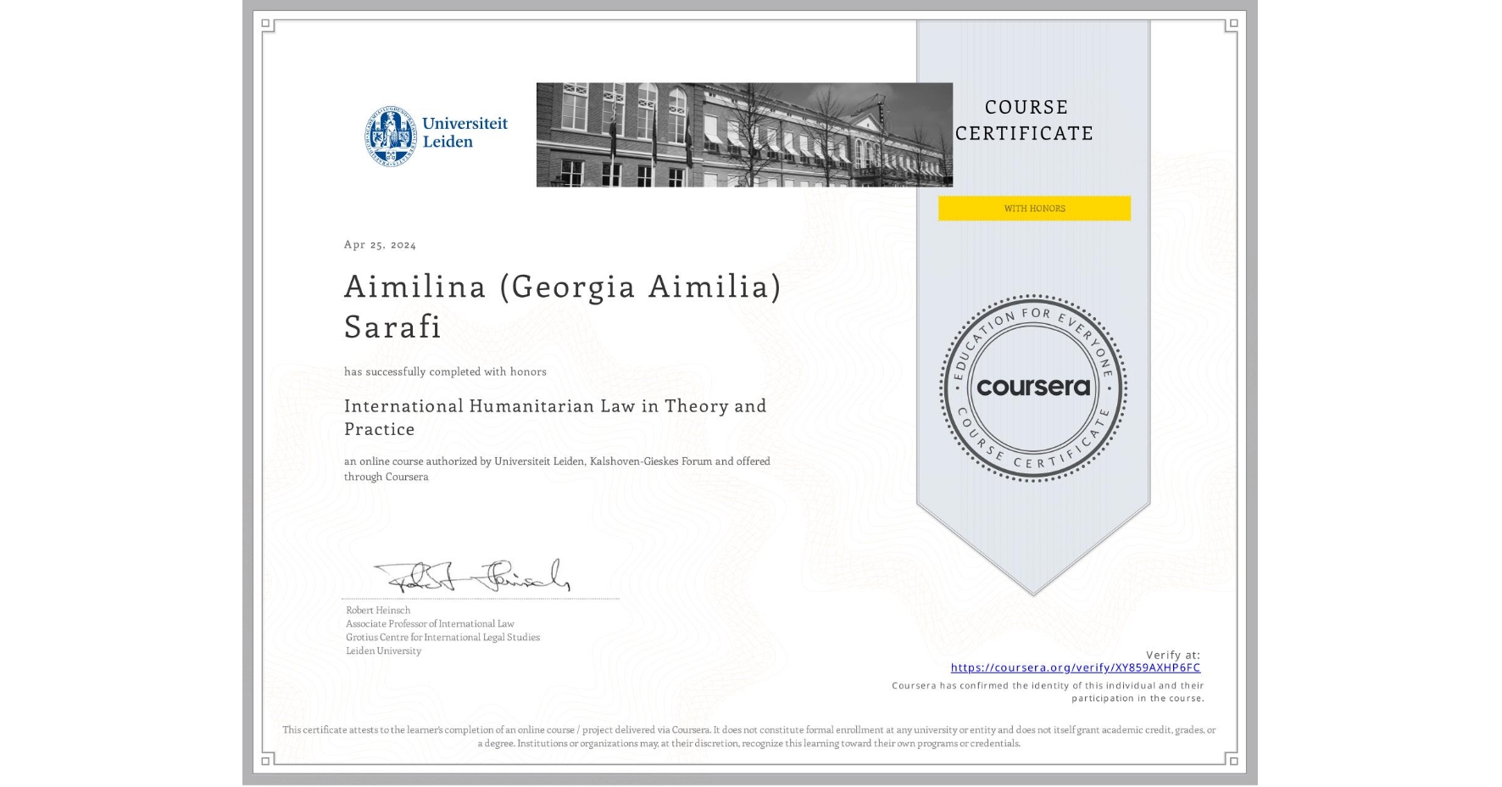
Task: Click the date Apr 25, 2024
Action: click(380, 244)
